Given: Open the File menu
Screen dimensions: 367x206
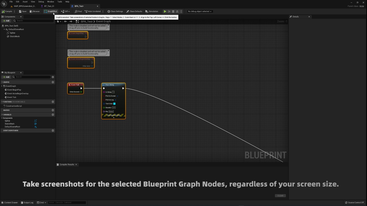Looking at the screenshot, I should (11, 2).
